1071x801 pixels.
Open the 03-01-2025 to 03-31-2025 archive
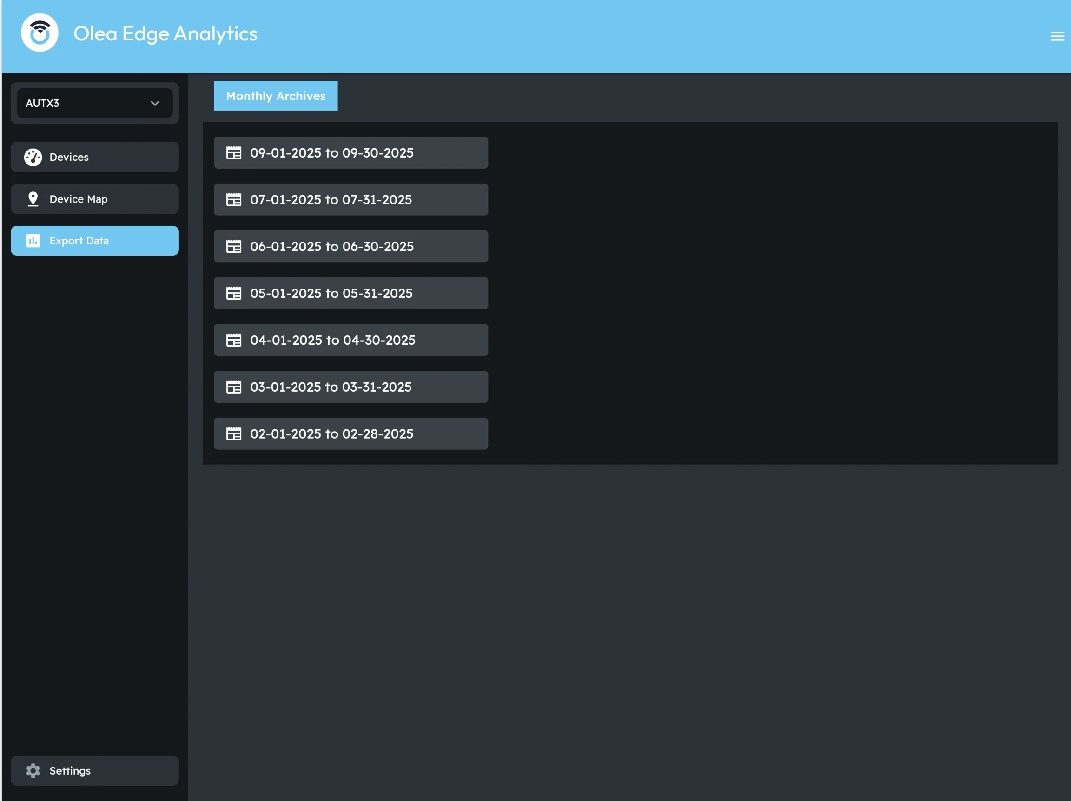pos(350,387)
